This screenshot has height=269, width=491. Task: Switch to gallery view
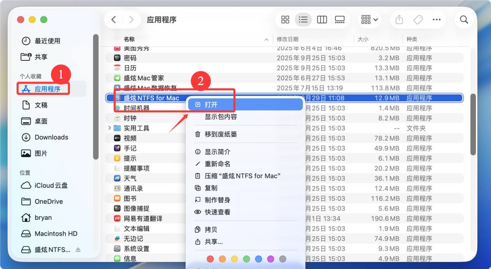point(340,19)
